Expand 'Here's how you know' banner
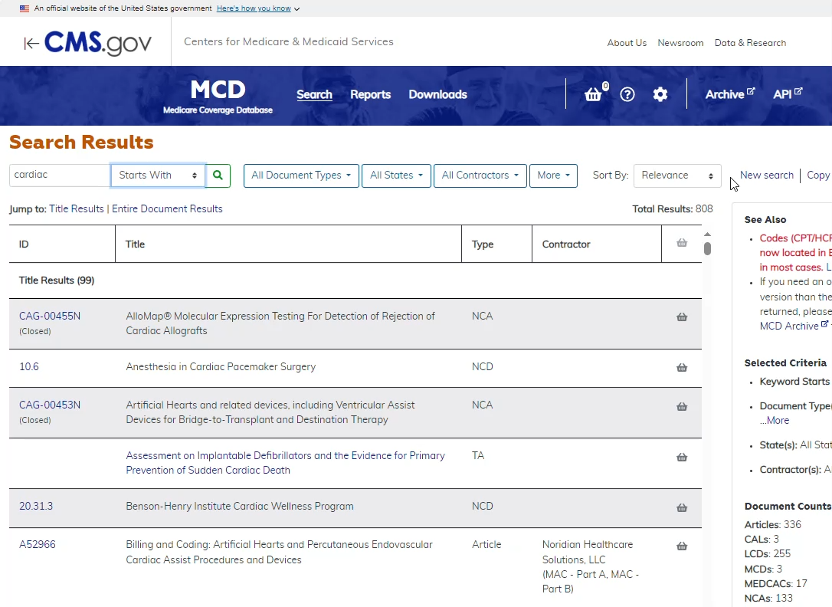832x607 pixels. coord(257,8)
